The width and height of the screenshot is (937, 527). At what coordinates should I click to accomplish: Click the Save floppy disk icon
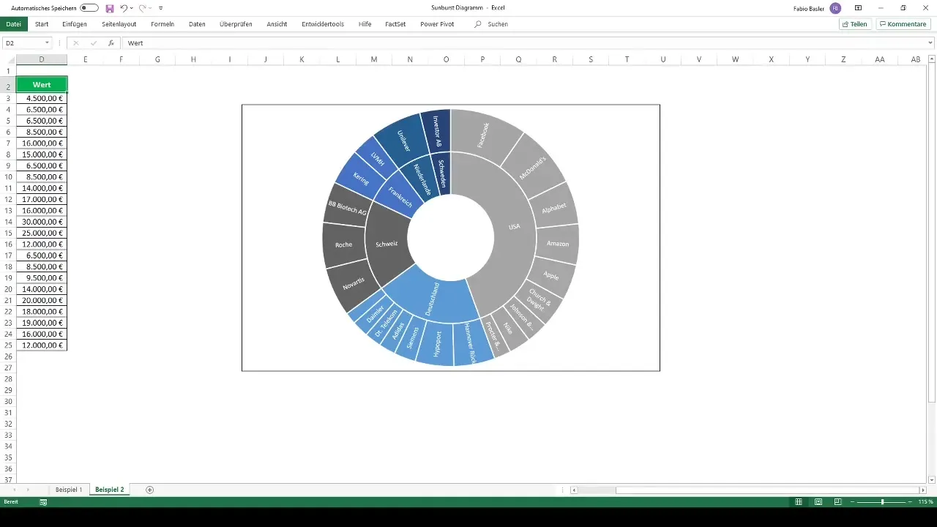110,7
